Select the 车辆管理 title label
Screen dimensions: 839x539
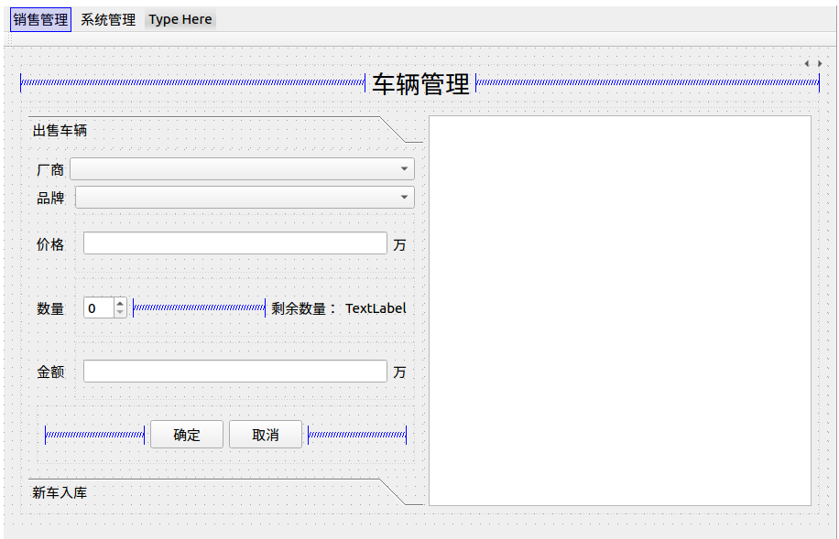pos(420,83)
